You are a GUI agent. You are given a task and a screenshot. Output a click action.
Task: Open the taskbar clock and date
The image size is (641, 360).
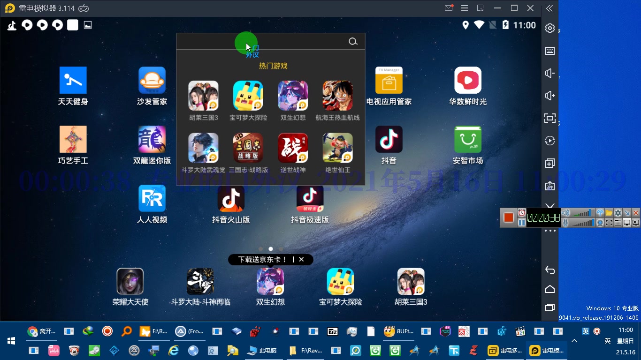[x=626, y=341]
